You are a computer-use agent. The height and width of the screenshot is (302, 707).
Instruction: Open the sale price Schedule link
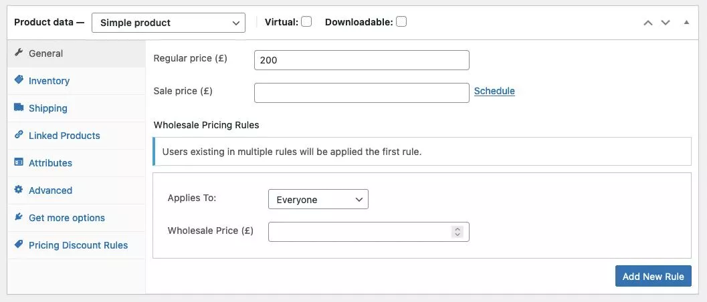[494, 91]
